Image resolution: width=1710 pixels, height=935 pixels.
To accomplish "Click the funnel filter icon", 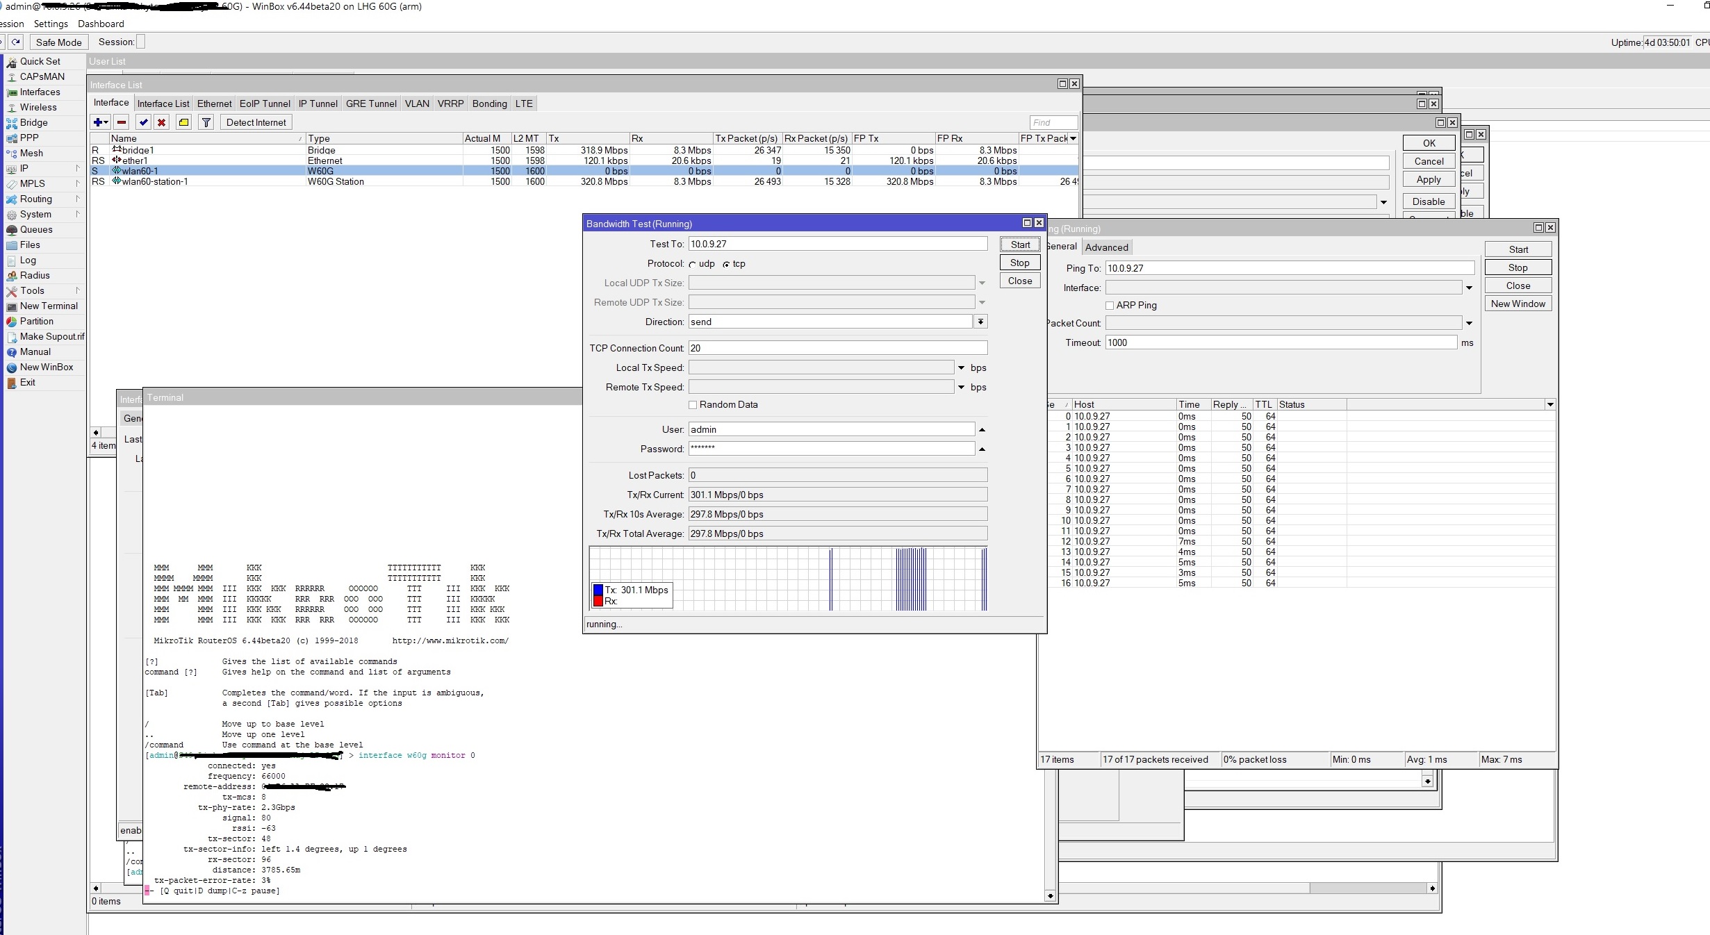I will (206, 122).
